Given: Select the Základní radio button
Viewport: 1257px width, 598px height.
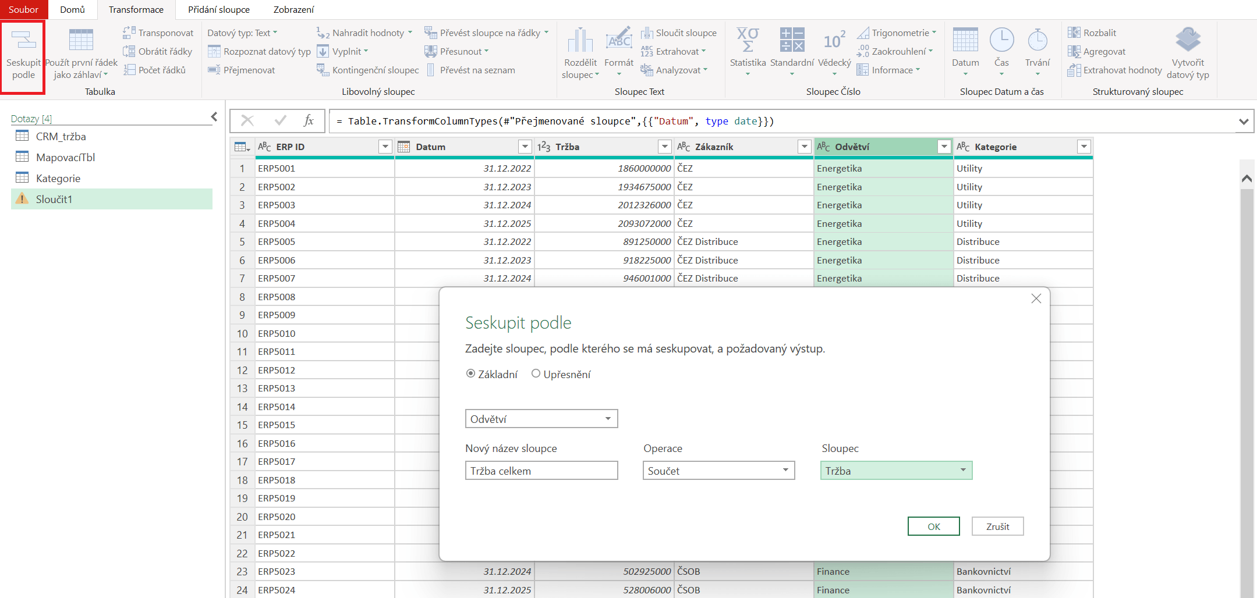Looking at the screenshot, I should (471, 374).
